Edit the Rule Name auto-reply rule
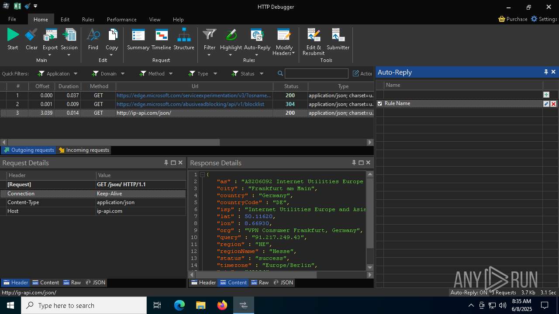 [546, 104]
